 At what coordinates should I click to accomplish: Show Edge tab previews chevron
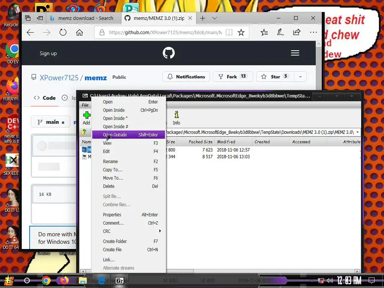(214, 18)
